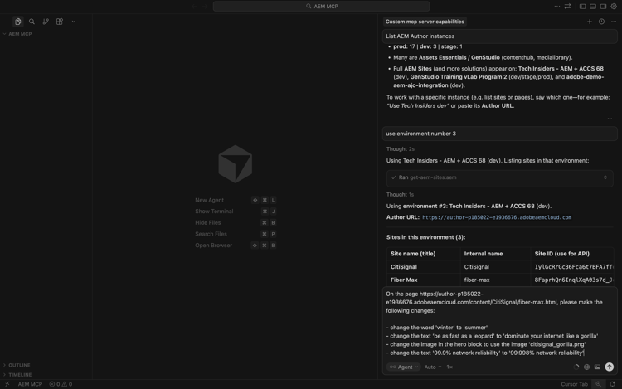Collapse the AEM MCP folder
This screenshot has height=389, width=622.
tap(20, 34)
